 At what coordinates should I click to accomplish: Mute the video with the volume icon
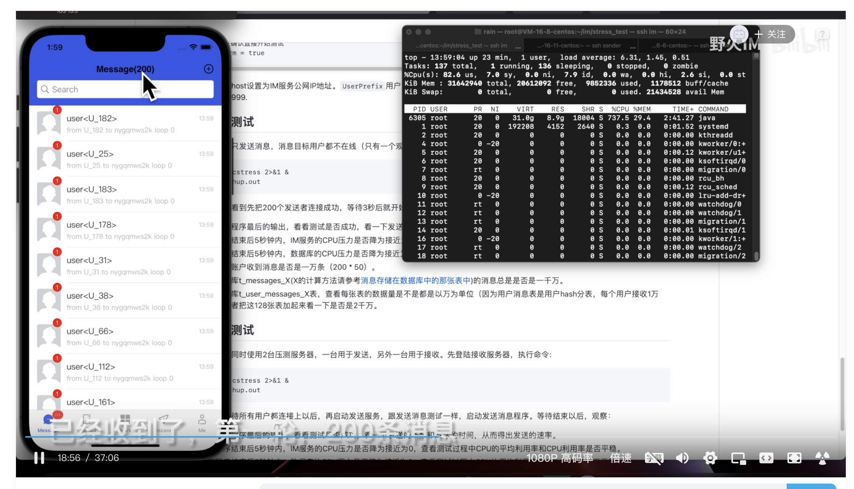682,458
